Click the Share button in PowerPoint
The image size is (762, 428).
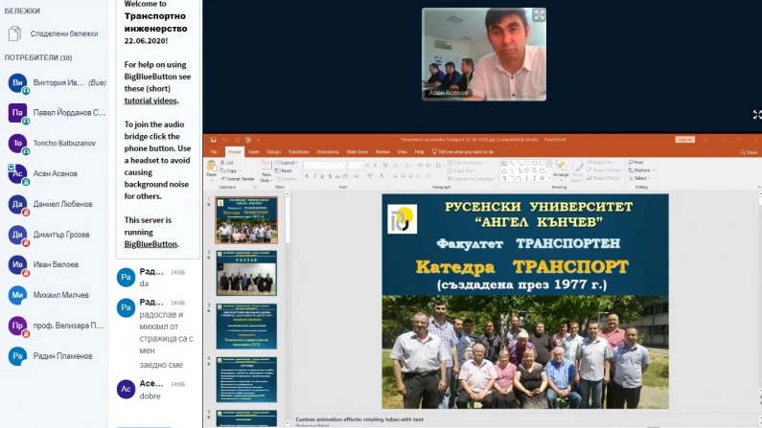tap(749, 152)
